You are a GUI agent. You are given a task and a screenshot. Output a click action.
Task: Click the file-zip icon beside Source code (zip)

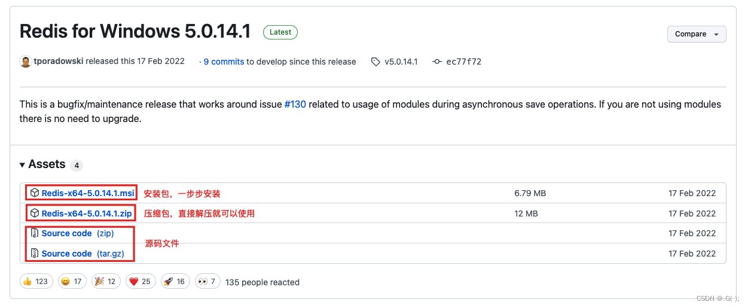[x=35, y=233]
